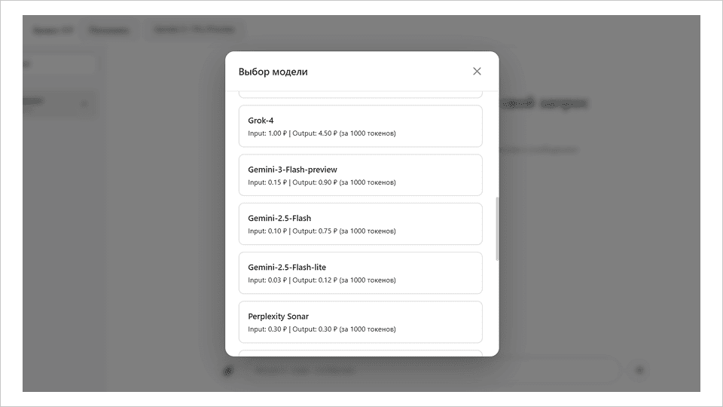723x407 pixels.
Task: Click the third blurred top tab
Action: (x=194, y=30)
